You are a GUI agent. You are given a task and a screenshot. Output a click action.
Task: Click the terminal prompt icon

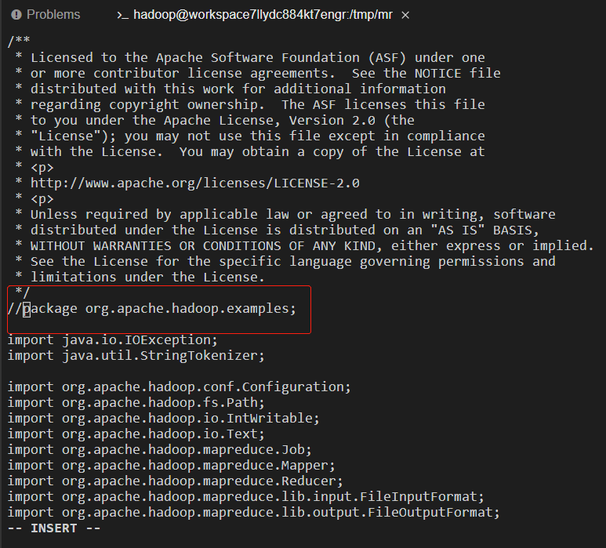(x=122, y=15)
